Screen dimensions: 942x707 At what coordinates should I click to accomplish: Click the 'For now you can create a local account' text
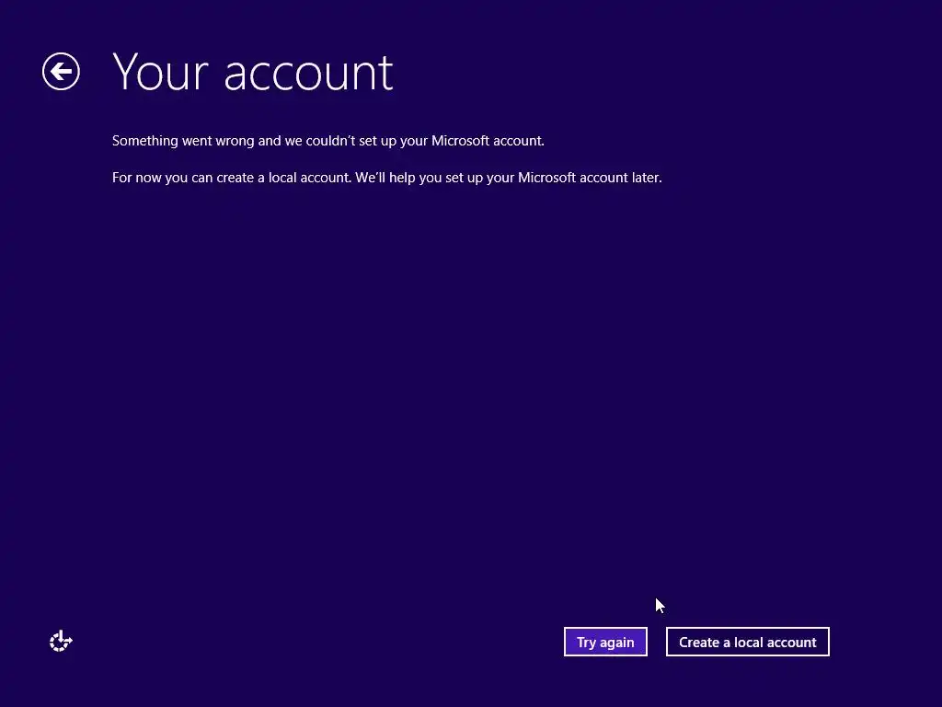click(x=387, y=178)
